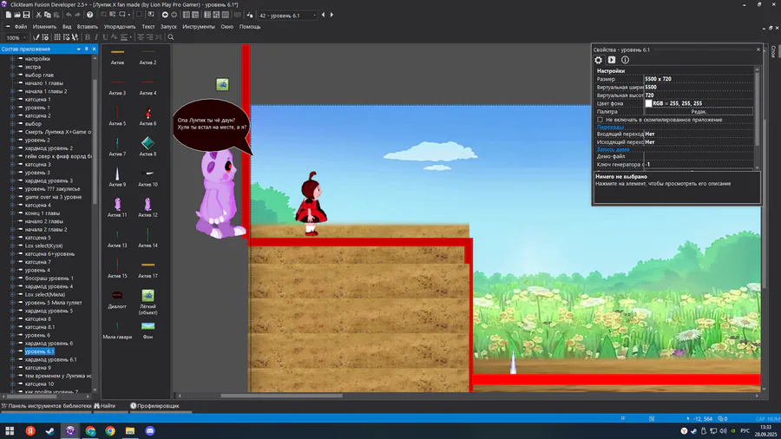This screenshot has width=781, height=439.
Task: Select 'катсцена 9' frame in tree
Action: pos(38,368)
